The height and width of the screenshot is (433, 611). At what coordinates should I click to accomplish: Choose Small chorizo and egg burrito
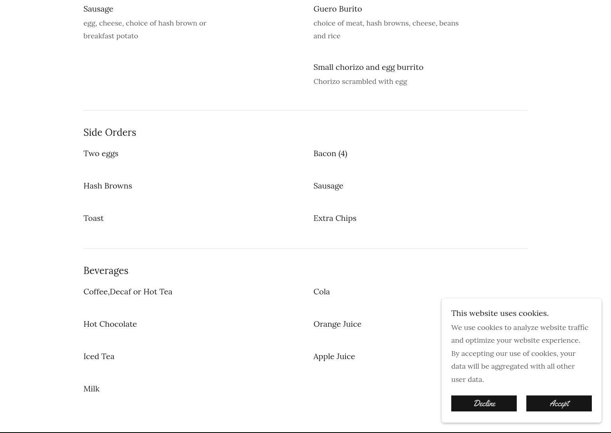[x=368, y=68]
